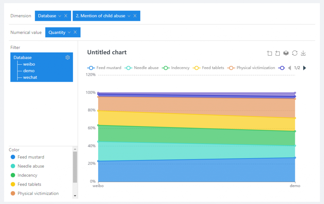Remove the Database dimension tag
The height and width of the screenshot is (204, 324).
[x=65, y=16]
